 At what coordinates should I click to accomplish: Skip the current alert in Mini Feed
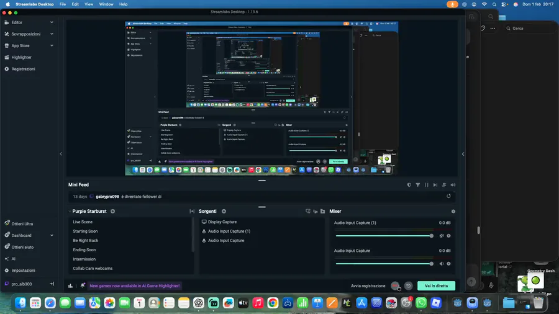click(435, 185)
